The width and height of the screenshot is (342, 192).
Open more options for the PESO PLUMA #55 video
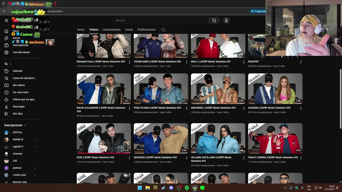click(x=187, y=108)
